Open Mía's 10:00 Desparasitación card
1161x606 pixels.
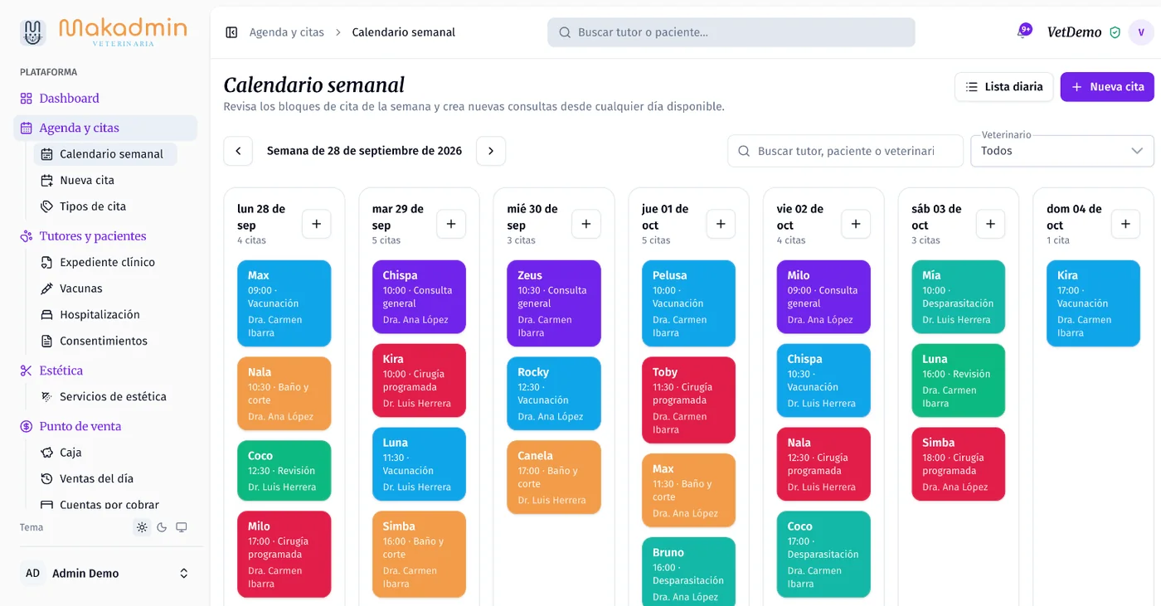[959, 297]
